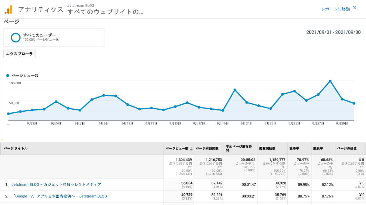The height and width of the screenshot is (205, 366).
Task: Click the Google Analytics logo icon
Action: click(8, 9)
